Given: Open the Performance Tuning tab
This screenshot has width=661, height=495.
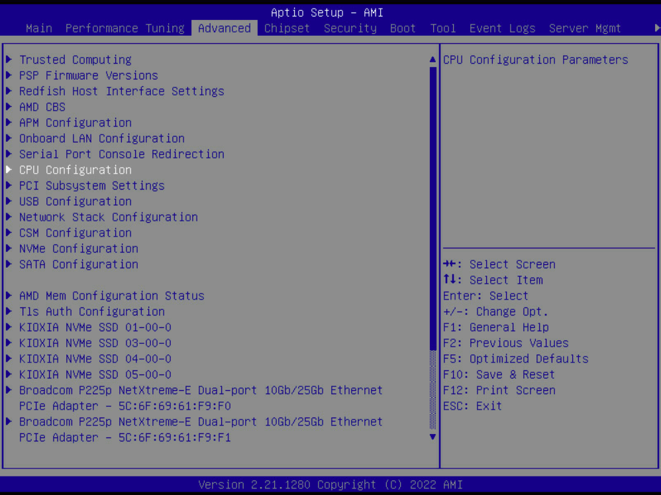Looking at the screenshot, I should point(125,28).
